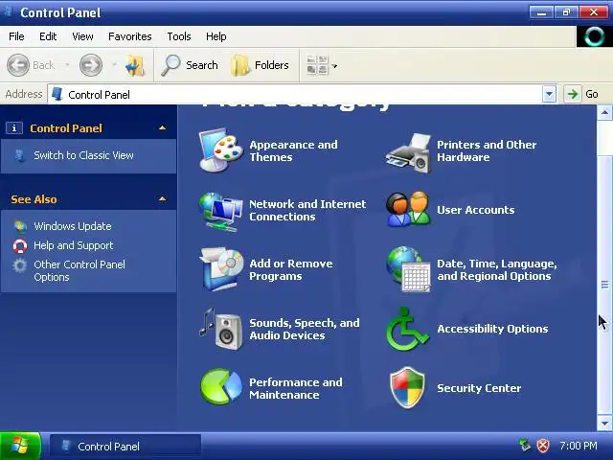Viewport: 613px width, 460px height.
Task: Click the Security Center text link
Action: (x=479, y=388)
